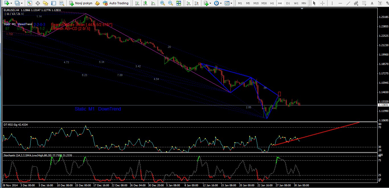Click the Periods clock icon

click(x=216, y=3)
